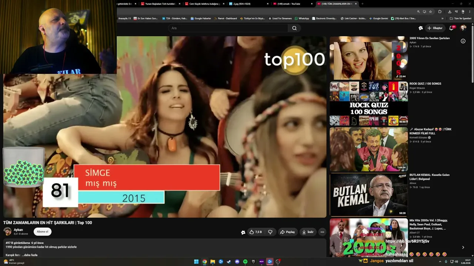
Task: Open Epic Games Launcher from taskbar
Action: (253, 262)
